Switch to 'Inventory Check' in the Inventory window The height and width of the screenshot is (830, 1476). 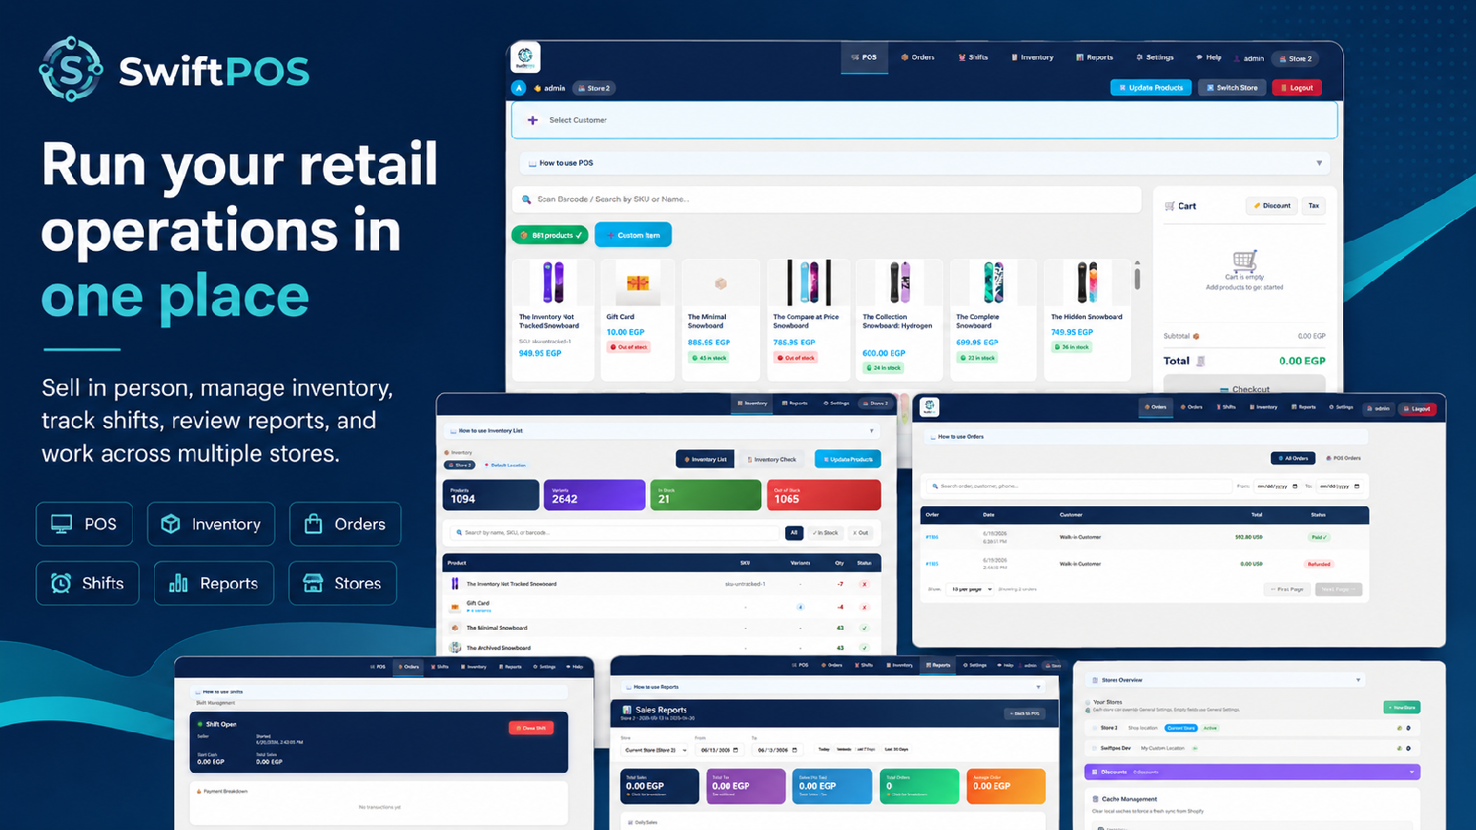coord(771,459)
